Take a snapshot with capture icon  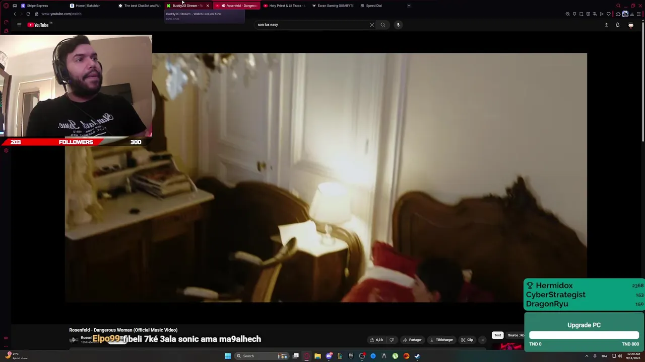click(x=581, y=14)
